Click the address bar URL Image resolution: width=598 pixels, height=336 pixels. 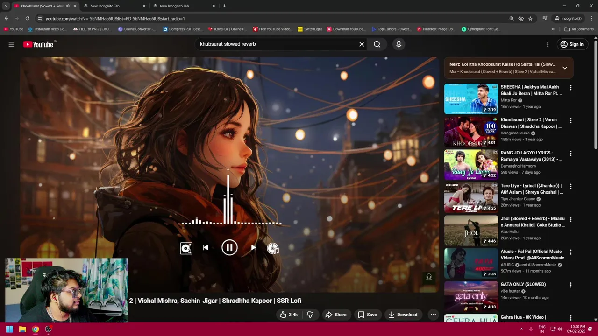click(x=115, y=19)
